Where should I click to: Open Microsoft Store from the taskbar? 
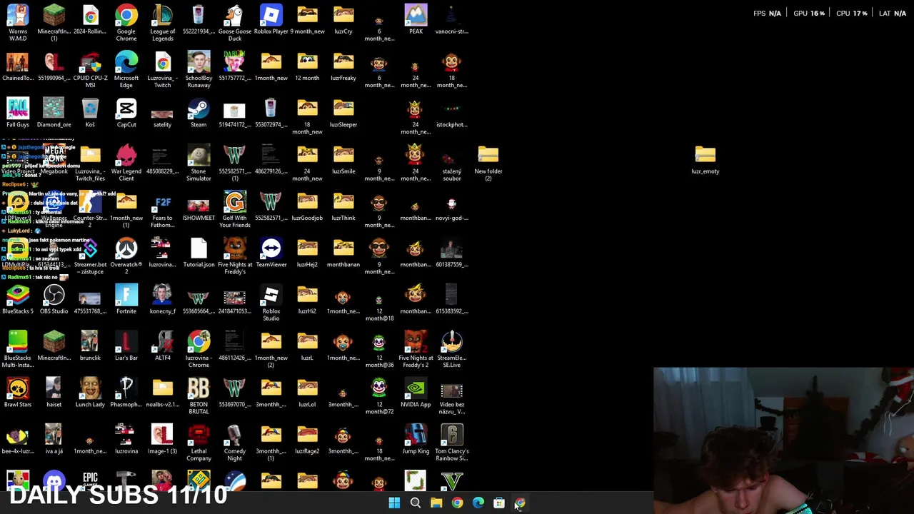[499, 503]
